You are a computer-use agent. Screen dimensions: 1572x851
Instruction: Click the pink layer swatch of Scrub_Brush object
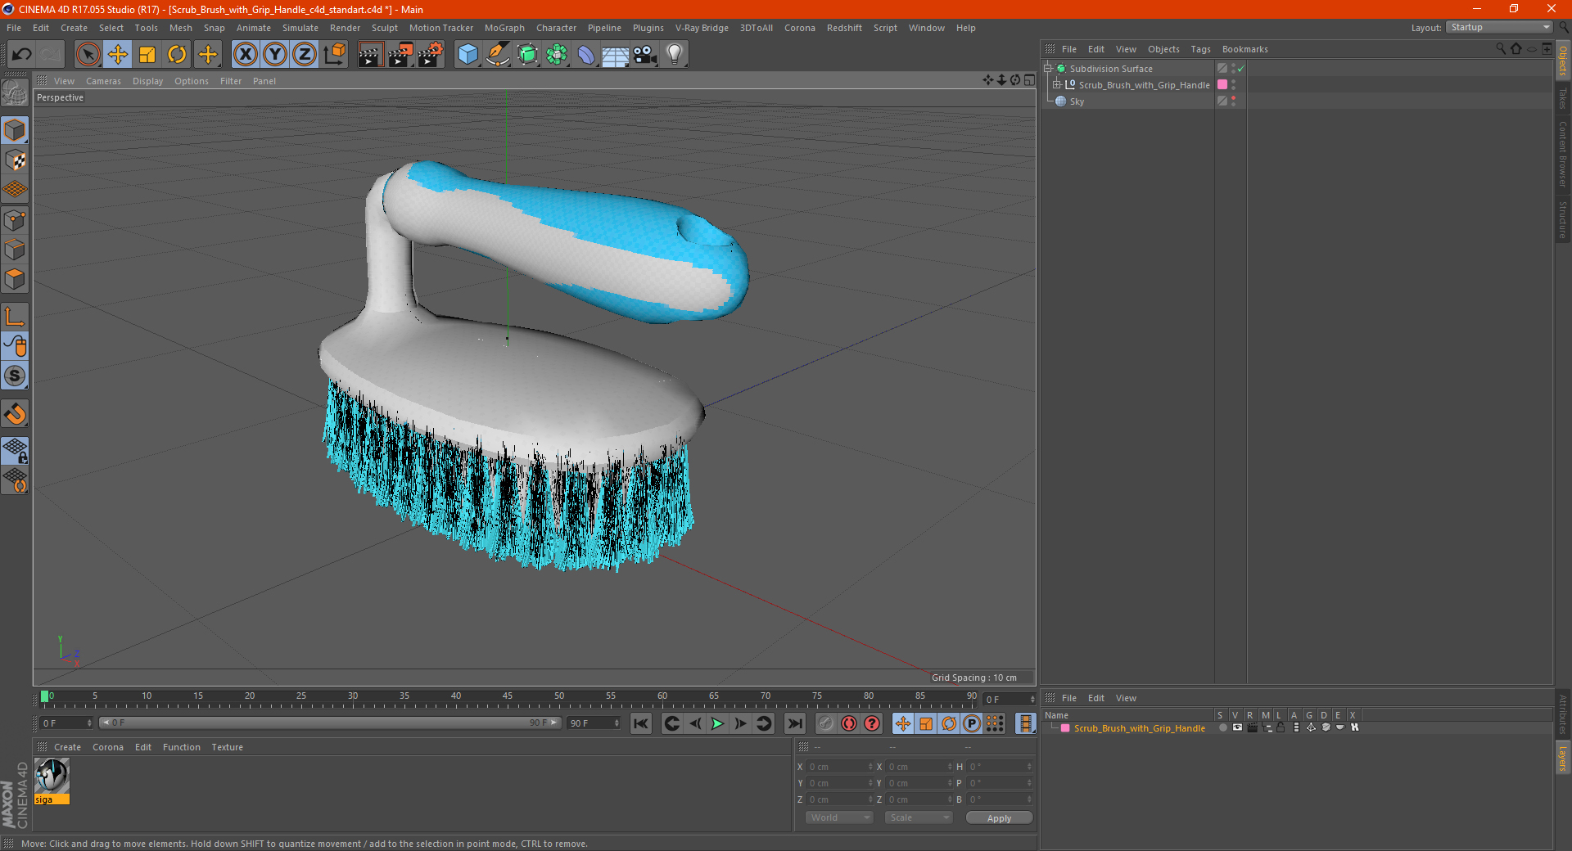1222,85
